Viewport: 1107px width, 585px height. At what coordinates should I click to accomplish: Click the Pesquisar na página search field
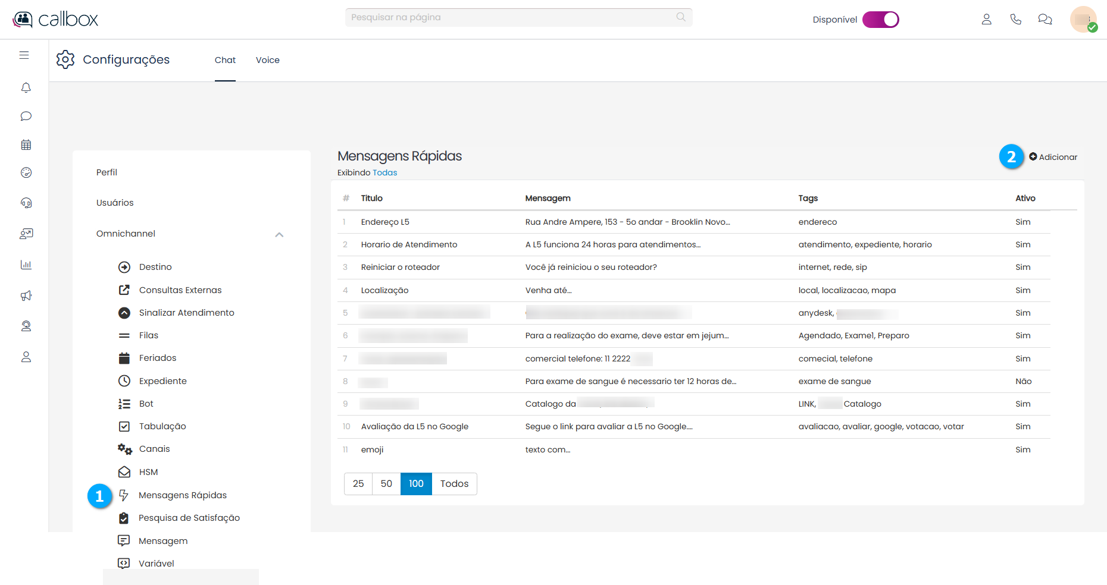pos(512,17)
